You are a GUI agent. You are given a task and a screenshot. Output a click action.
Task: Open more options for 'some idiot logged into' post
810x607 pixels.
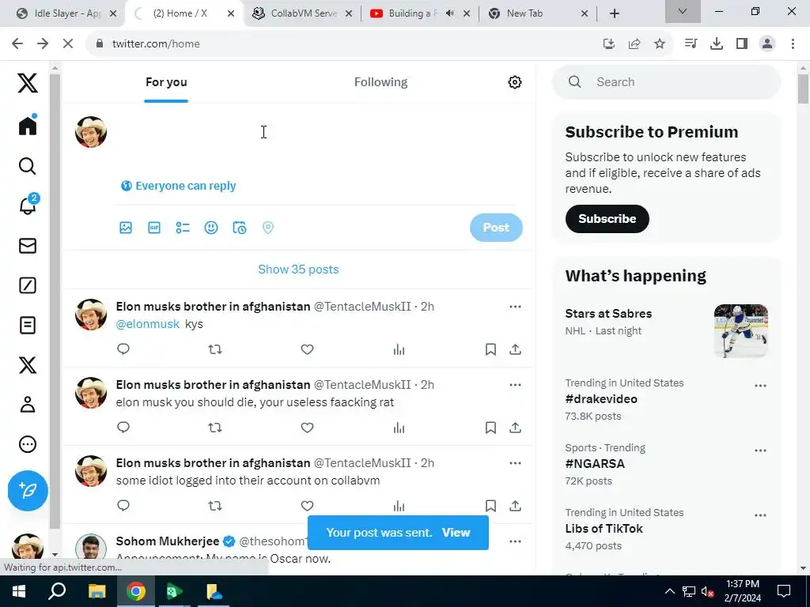(x=515, y=463)
